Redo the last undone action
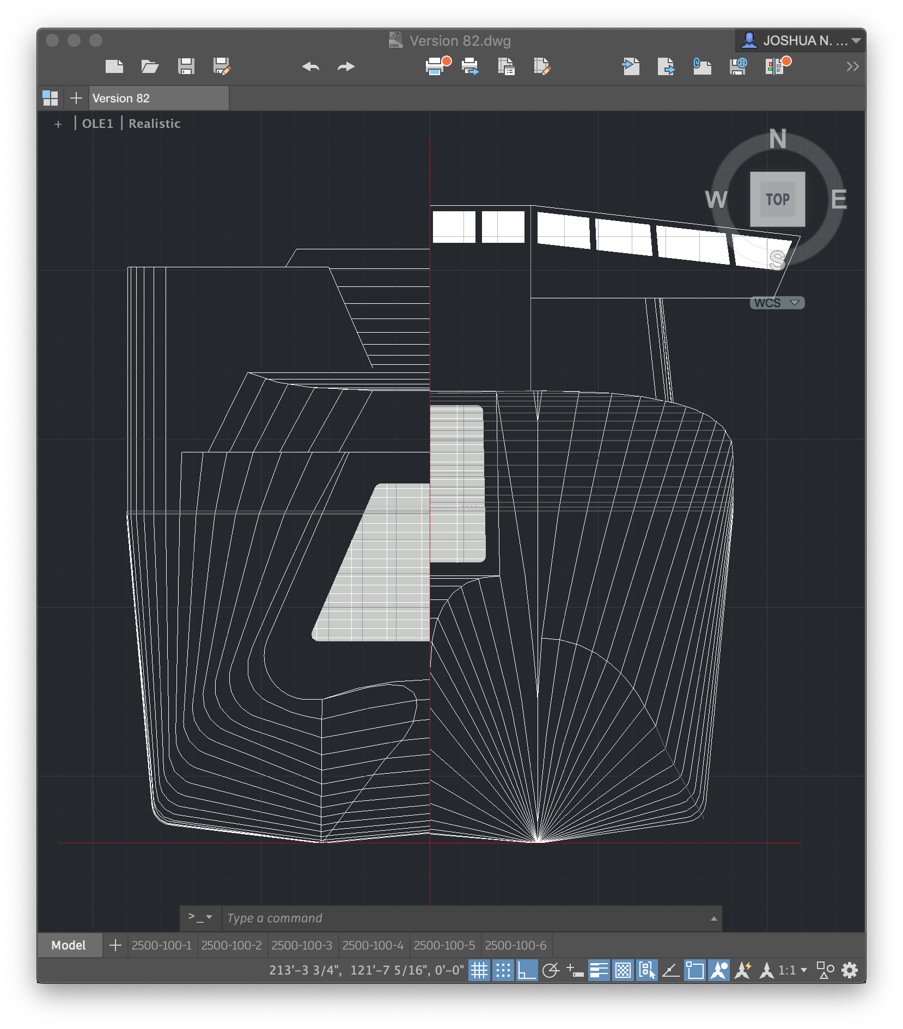The width and height of the screenshot is (903, 1029). pyautogui.click(x=346, y=66)
